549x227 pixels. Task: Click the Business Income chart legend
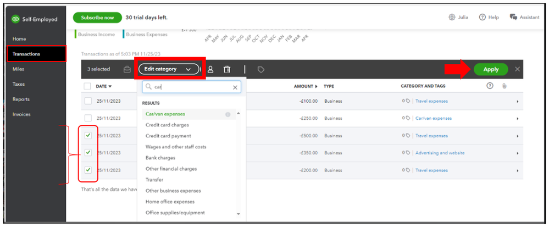[x=95, y=34]
